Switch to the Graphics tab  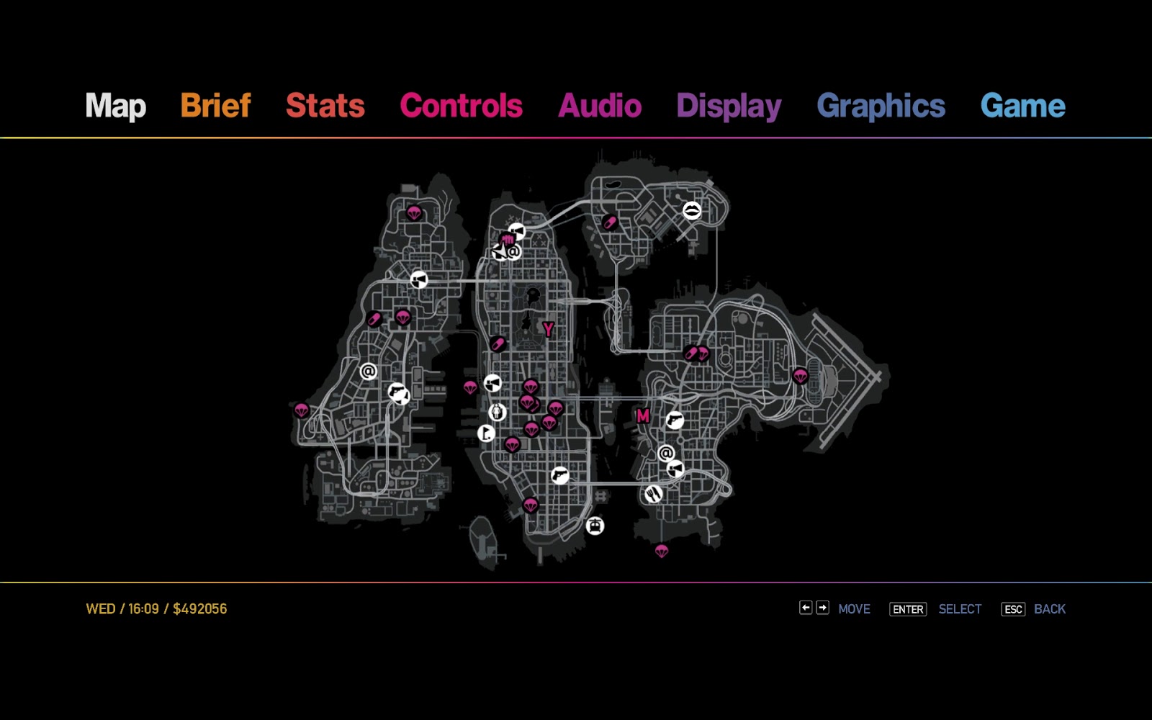881,107
